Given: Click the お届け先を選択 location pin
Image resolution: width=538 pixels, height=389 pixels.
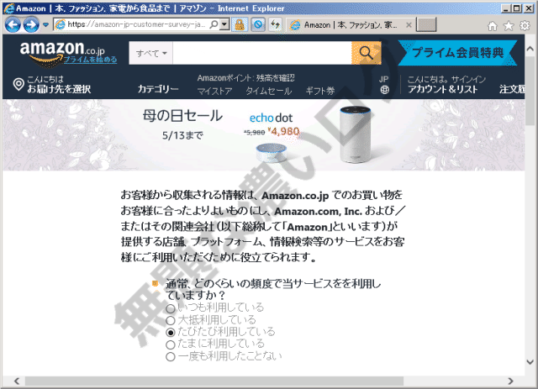Looking at the screenshot, I should tap(18, 84).
